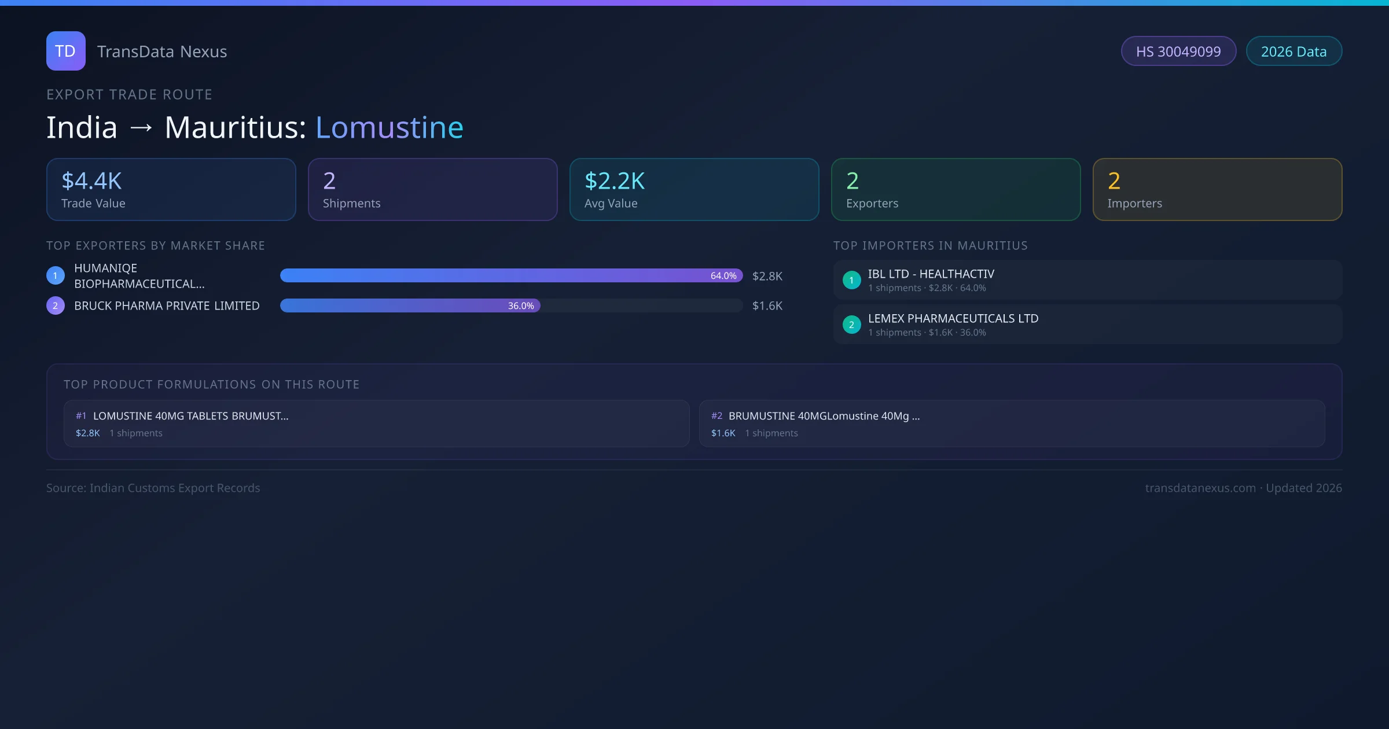Click the HS 30049099 badge
Image resolution: width=1389 pixels, height=729 pixels.
[1178, 51]
